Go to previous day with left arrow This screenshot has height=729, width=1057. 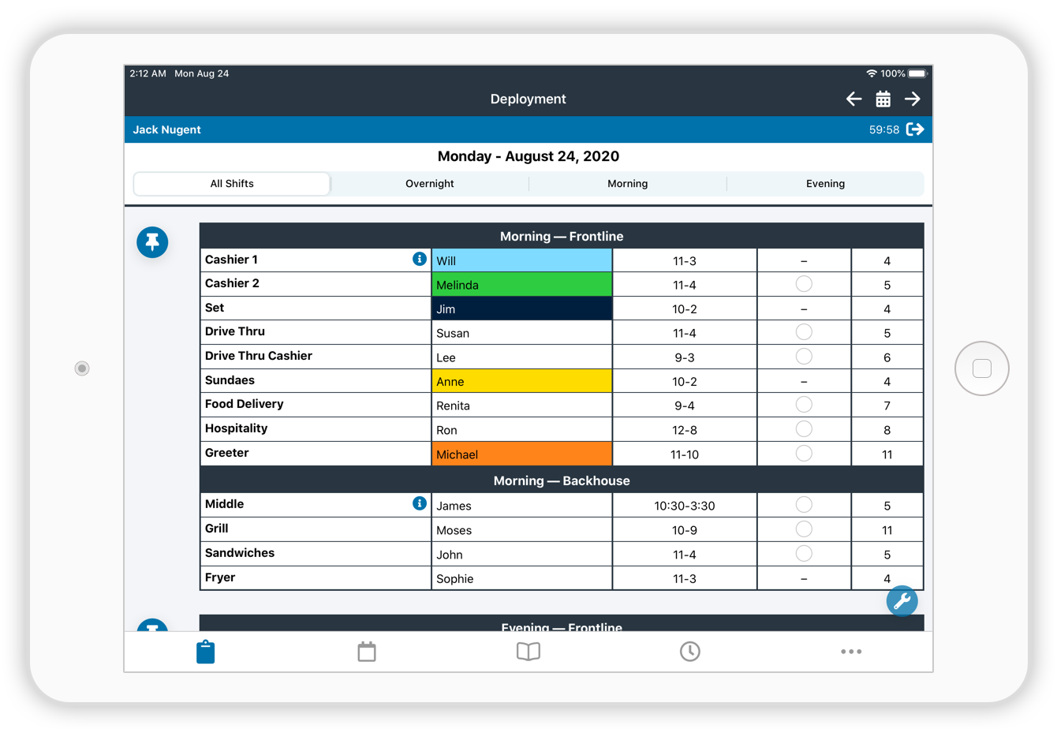click(x=853, y=99)
